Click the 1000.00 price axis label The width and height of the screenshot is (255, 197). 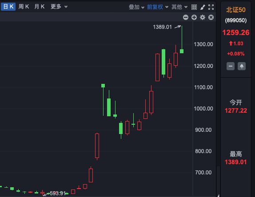(203, 109)
